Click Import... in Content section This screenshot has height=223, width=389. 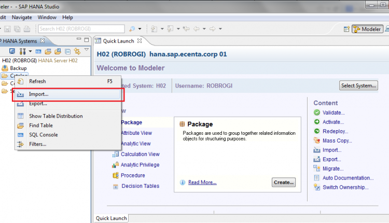(x=332, y=150)
